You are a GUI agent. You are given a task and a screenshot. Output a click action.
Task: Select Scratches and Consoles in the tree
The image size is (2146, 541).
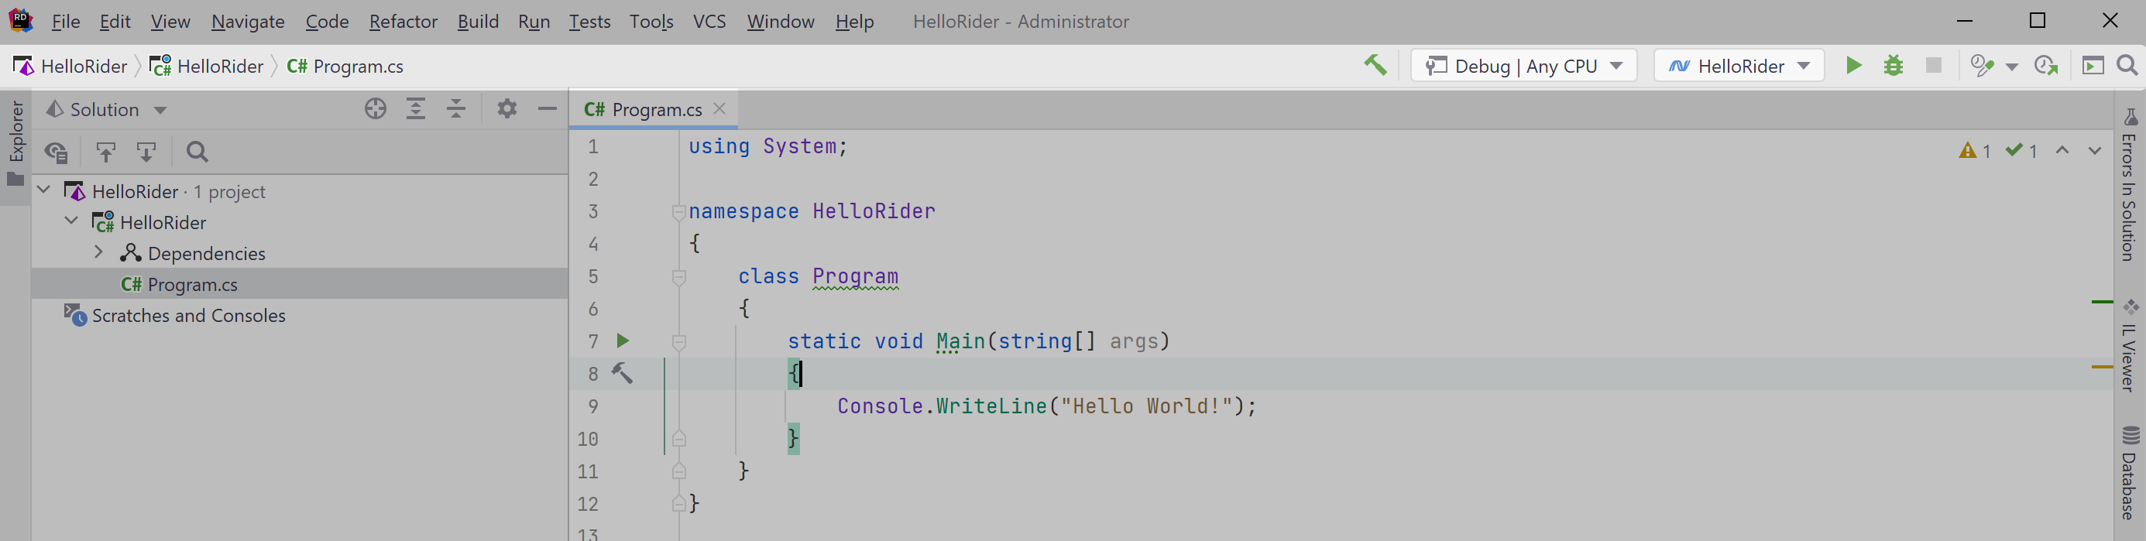click(x=188, y=316)
